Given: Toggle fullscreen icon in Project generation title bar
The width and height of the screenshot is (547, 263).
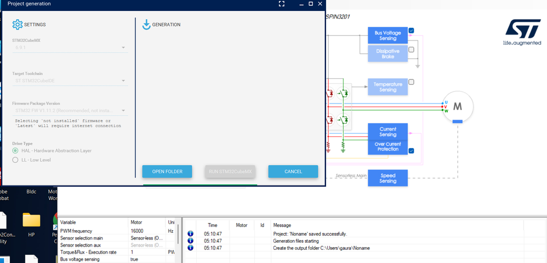Looking at the screenshot, I should (282, 4).
